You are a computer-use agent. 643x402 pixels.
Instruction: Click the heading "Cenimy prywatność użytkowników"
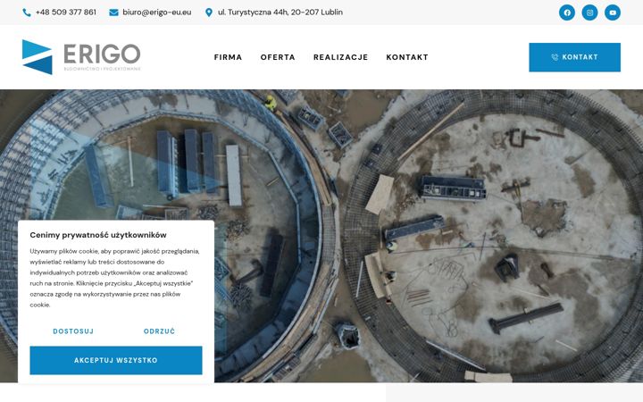click(98, 235)
